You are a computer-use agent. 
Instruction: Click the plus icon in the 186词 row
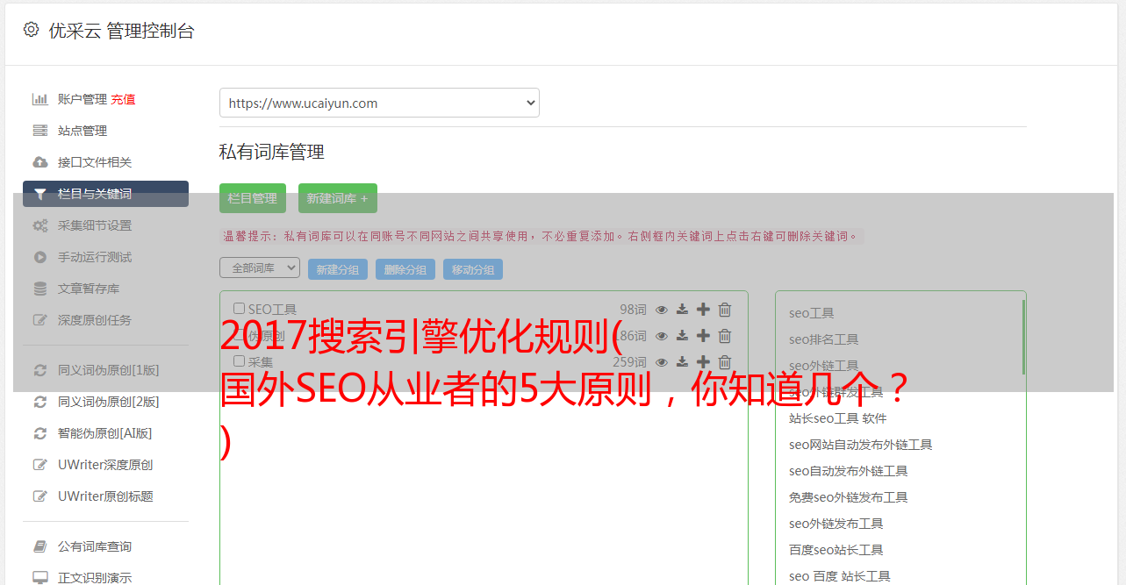coord(703,335)
